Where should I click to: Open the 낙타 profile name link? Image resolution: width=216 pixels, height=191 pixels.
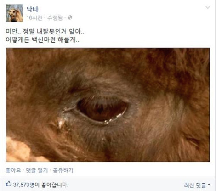coord(33,9)
